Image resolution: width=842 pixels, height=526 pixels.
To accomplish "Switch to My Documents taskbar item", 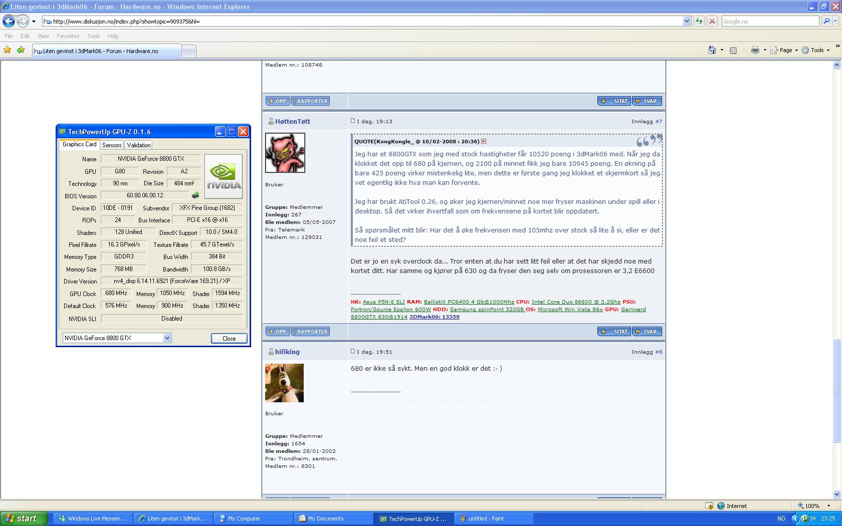I will (333, 518).
